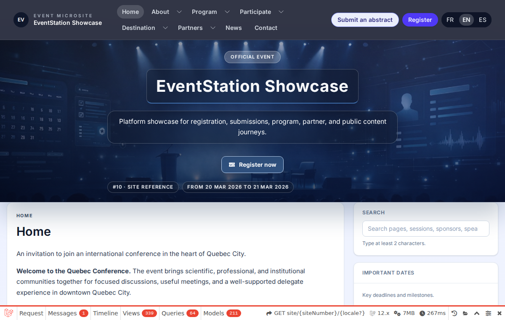Open the debugbar Messages tab

(x=68, y=313)
